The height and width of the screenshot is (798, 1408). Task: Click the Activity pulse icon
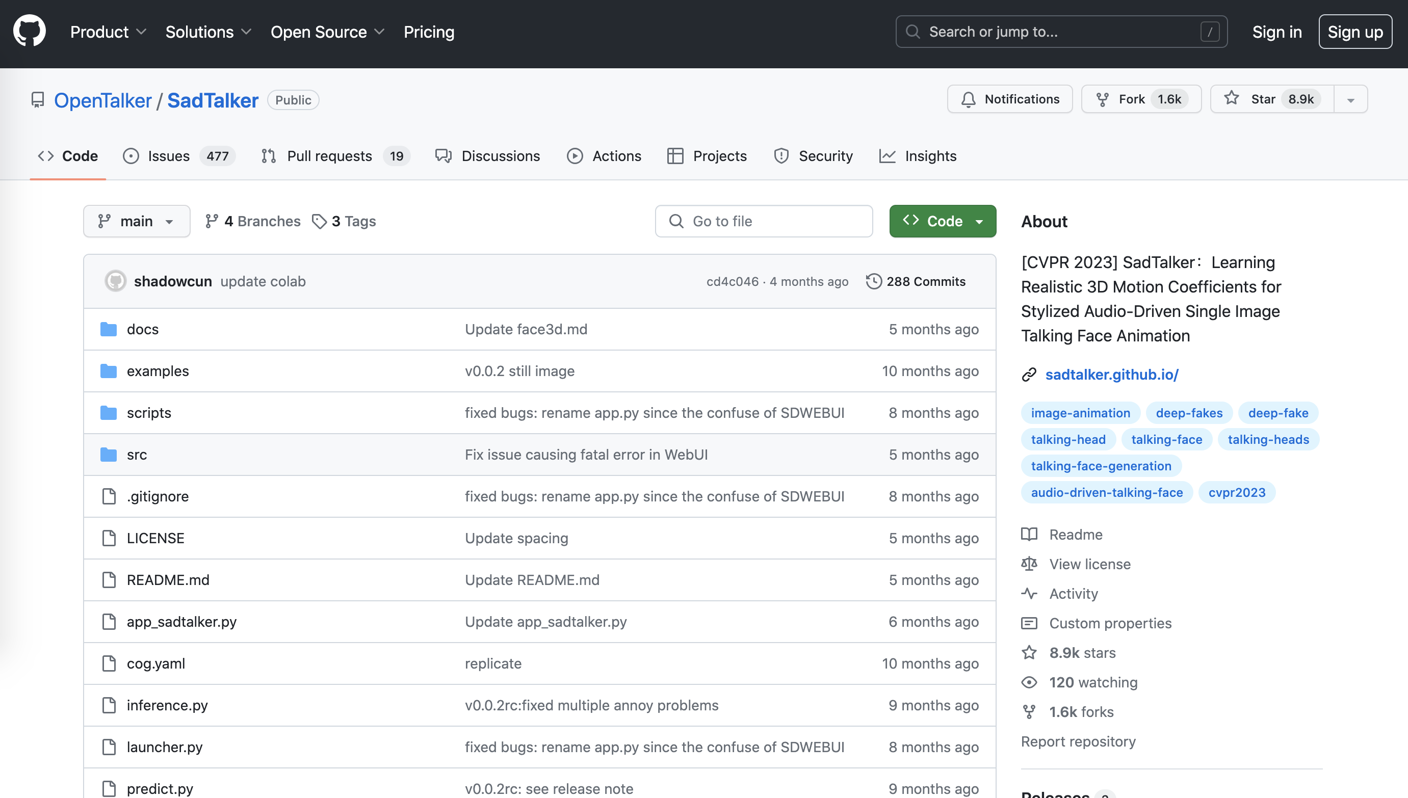(1029, 594)
